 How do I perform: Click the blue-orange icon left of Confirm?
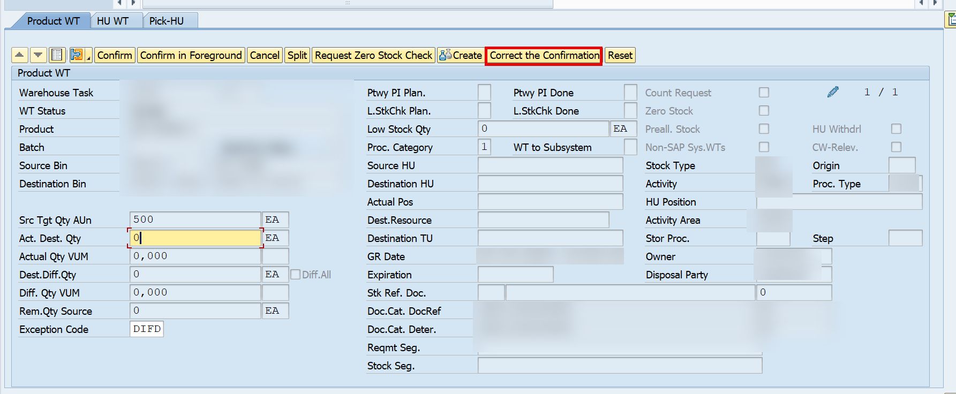[77, 55]
